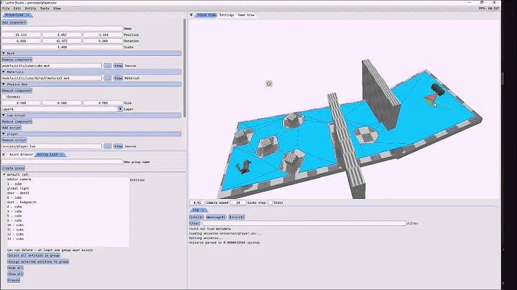
Task: Select the deer model in the scene view
Action: click(x=244, y=167)
